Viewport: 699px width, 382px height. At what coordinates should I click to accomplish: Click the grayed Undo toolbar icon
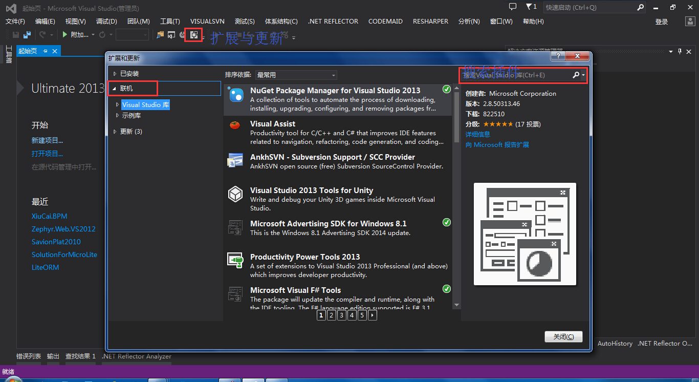tap(42, 35)
